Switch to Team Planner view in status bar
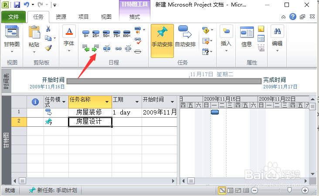This screenshot has height=196, width=319. pos(238,190)
